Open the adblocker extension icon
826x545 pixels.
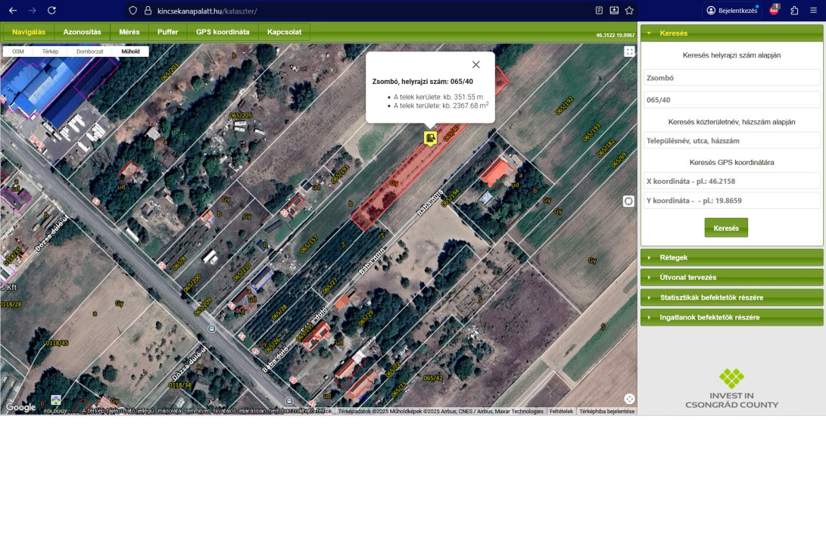pyautogui.click(x=774, y=11)
